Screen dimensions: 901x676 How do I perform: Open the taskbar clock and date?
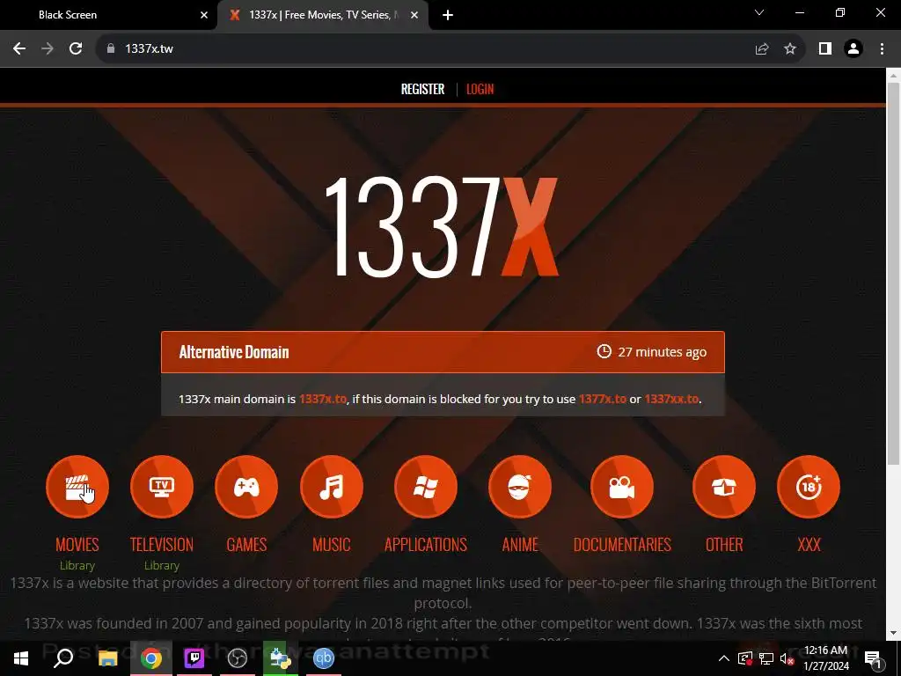[825, 658]
